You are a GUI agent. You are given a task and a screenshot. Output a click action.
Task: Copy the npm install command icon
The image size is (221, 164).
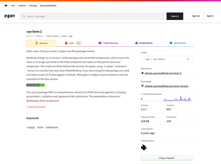pyautogui.click(x=188, y=59)
